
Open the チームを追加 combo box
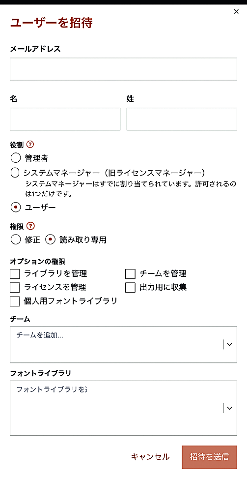[123, 344]
